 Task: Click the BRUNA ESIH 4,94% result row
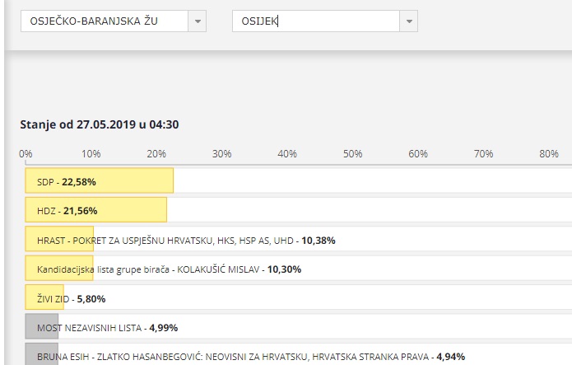click(299, 354)
